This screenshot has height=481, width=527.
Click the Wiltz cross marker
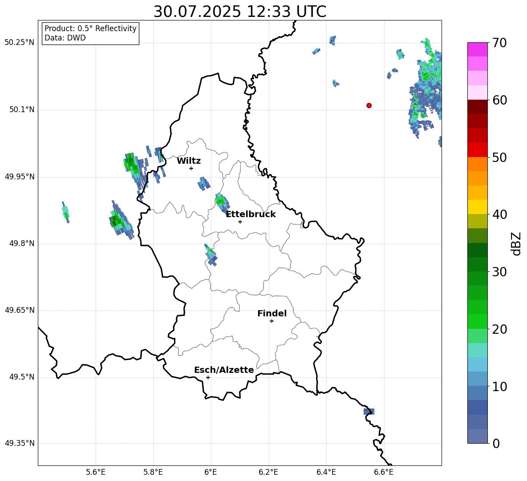(x=191, y=168)
